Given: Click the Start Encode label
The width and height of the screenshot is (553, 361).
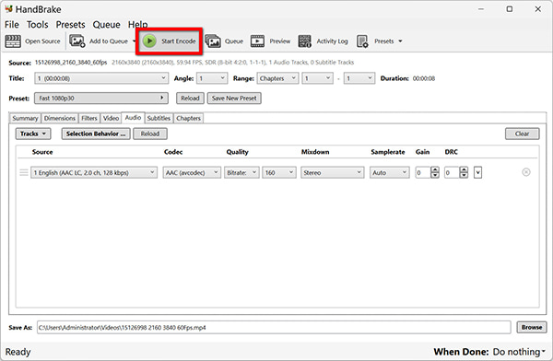Looking at the screenshot, I should (x=179, y=41).
